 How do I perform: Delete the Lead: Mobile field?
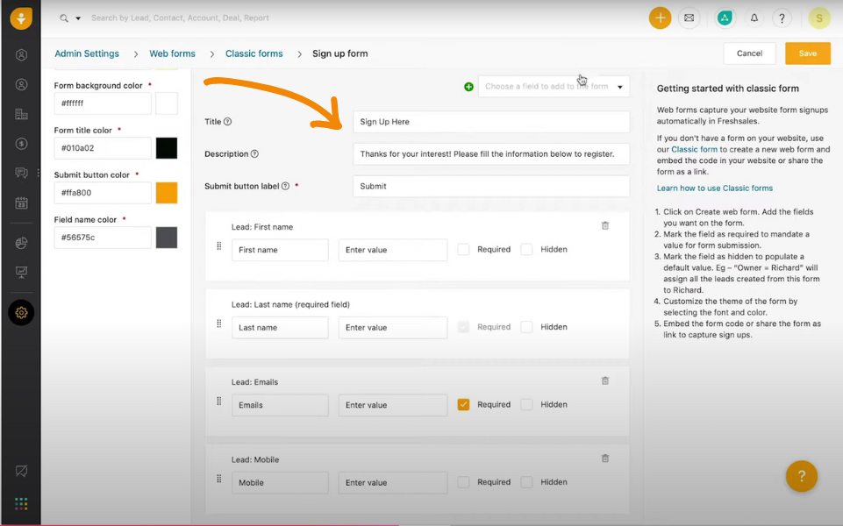click(x=604, y=458)
